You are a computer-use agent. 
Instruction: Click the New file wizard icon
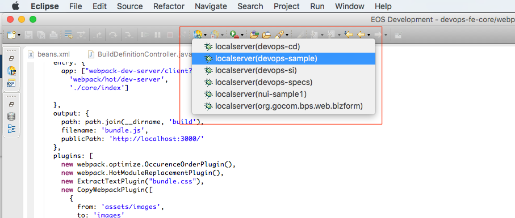(x=11, y=35)
